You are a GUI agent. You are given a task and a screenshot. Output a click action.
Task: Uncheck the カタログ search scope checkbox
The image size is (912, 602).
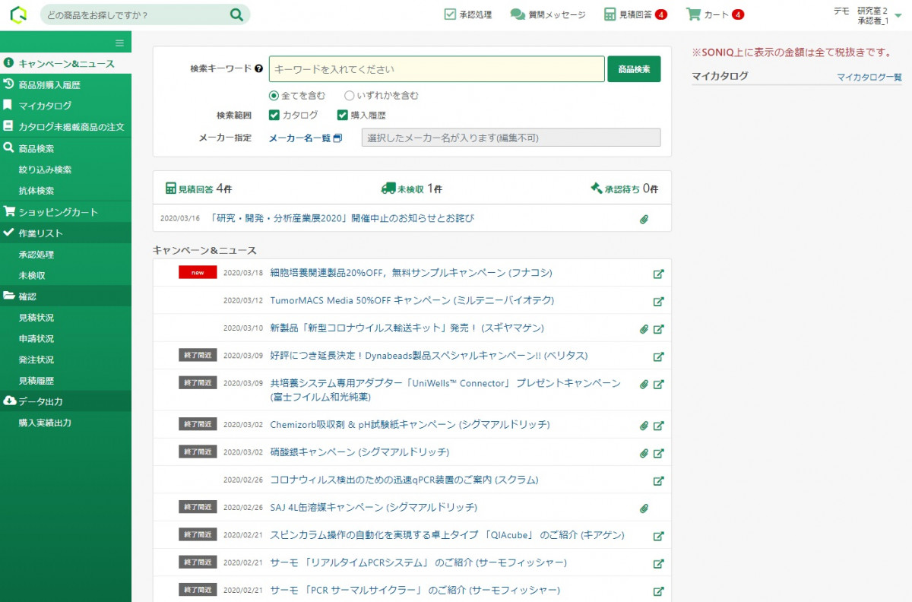(274, 116)
